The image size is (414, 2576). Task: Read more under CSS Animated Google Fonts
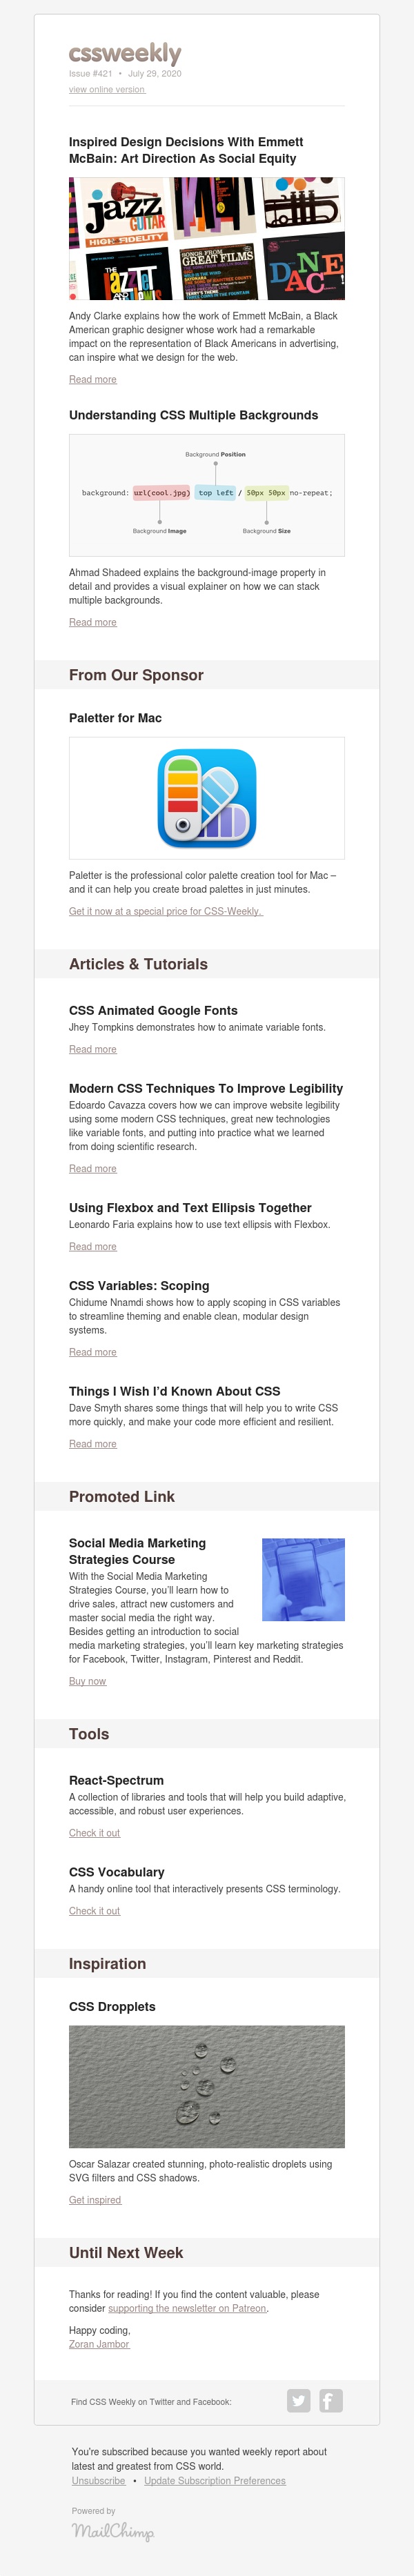(x=93, y=1049)
